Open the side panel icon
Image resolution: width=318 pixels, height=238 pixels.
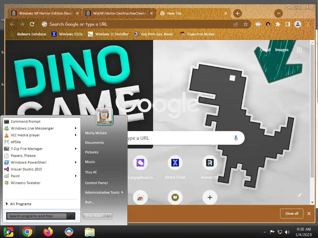288,24
